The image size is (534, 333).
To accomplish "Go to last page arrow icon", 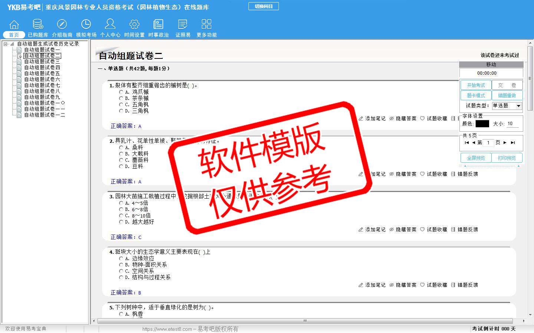I will pyautogui.click(x=513, y=142).
